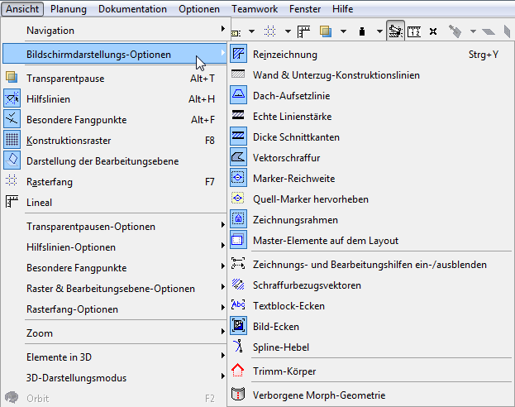Expand Hilfslinien-Optionen submenu
This screenshot has height=407, width=515.
click(x=114, y=247)
